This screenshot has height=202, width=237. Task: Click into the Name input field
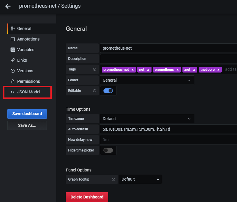[x=168, y=48]
